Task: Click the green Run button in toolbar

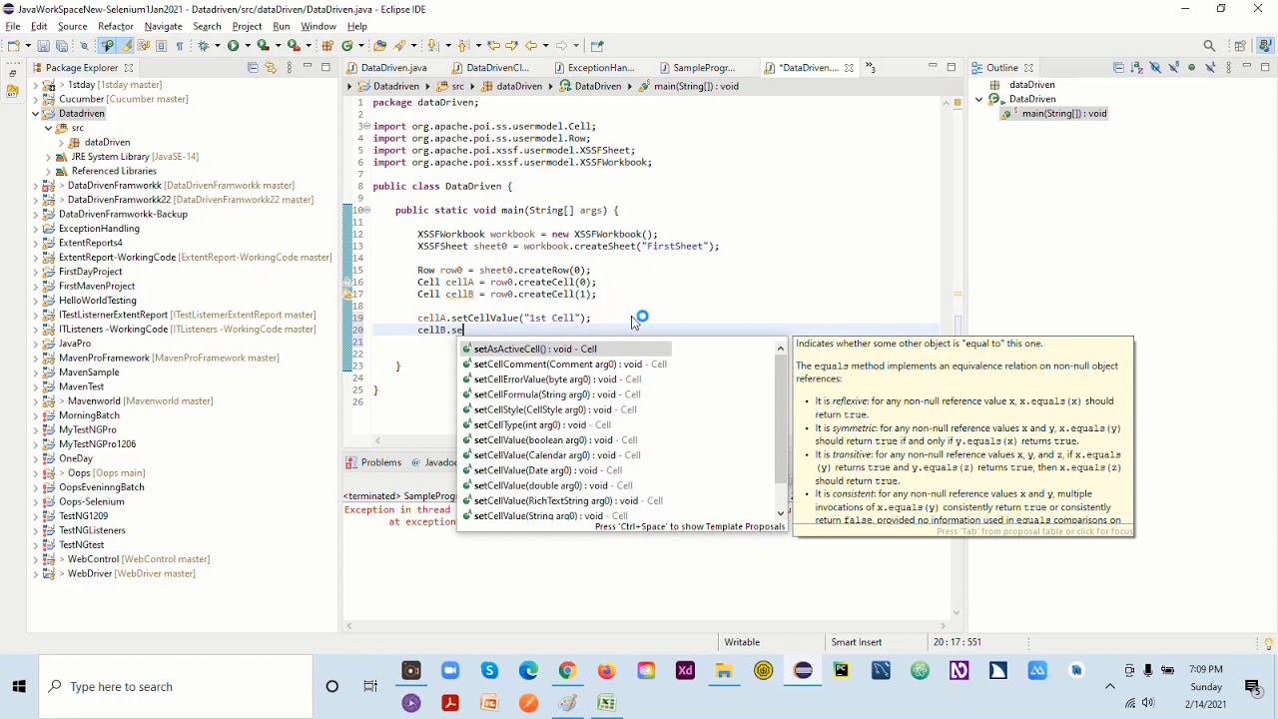Action: tap(233, 45)
